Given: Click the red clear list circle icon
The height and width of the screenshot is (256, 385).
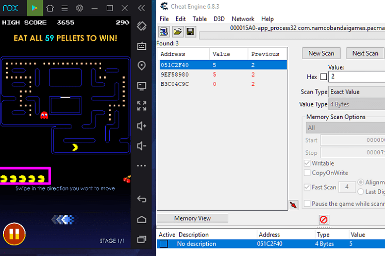Looking at the screenshot, I should point(324,220).
